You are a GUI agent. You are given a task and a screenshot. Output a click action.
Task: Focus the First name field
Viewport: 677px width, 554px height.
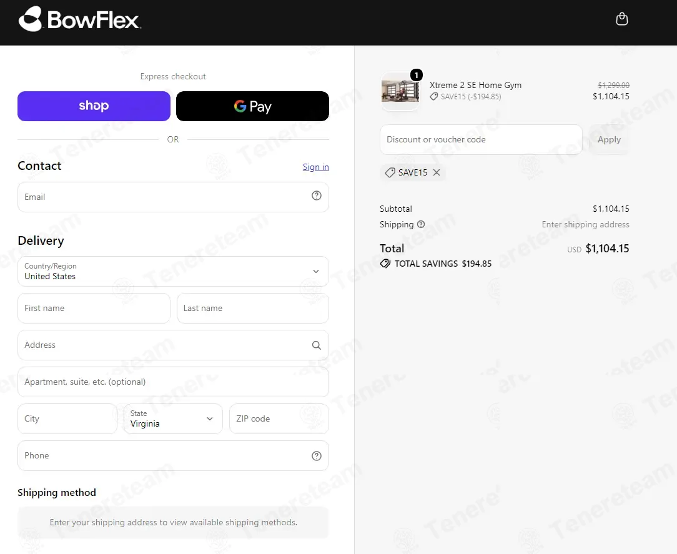coord(94,309)
